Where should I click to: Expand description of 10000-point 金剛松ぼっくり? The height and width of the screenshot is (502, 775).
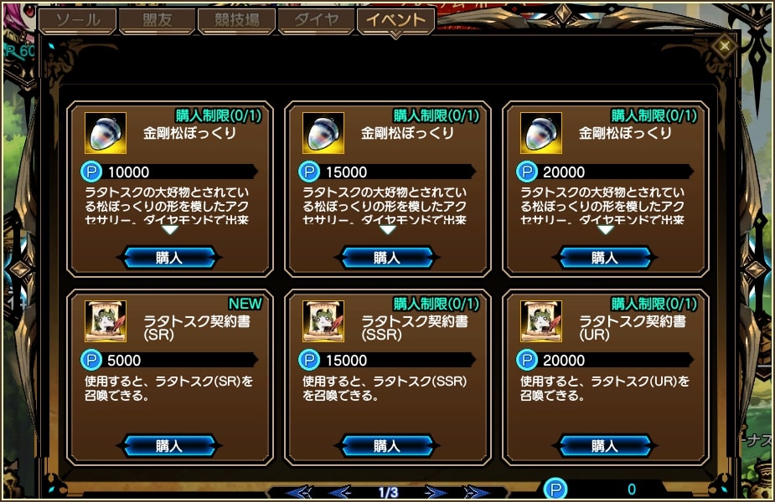click(169, 230)
